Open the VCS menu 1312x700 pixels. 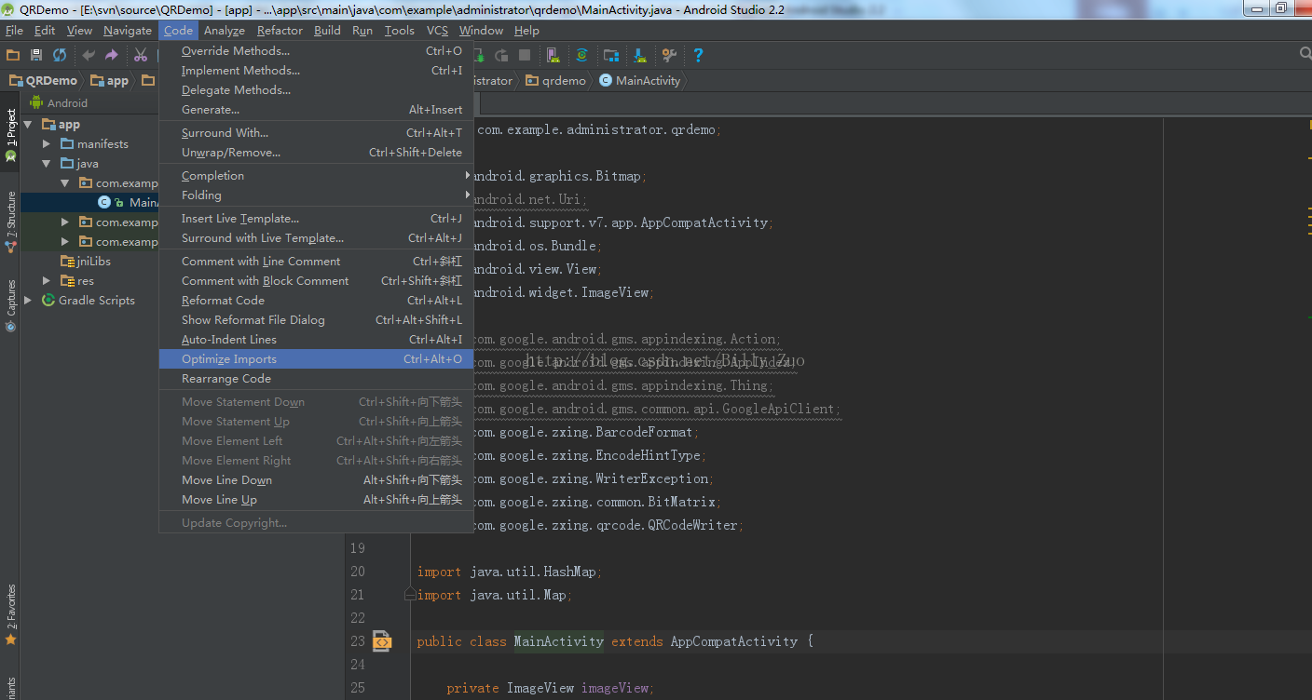[438, 30]
